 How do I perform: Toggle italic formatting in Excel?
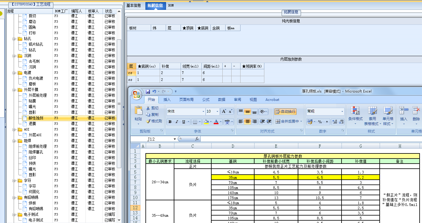pyautogui.click(x=177, y=122)
